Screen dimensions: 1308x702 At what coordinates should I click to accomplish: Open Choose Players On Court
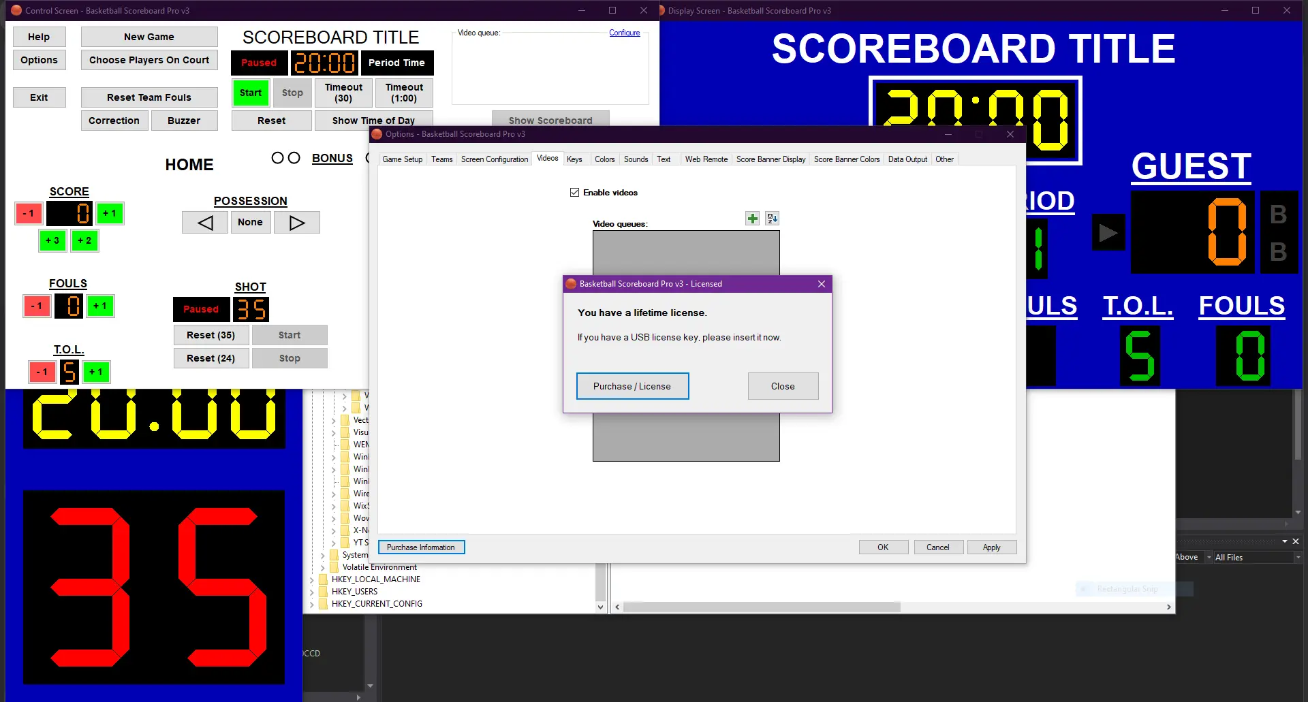pyautogui.click(x=149, y=60)
